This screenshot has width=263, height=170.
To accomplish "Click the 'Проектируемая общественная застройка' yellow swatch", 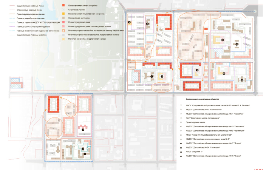I will coord(63,14).
